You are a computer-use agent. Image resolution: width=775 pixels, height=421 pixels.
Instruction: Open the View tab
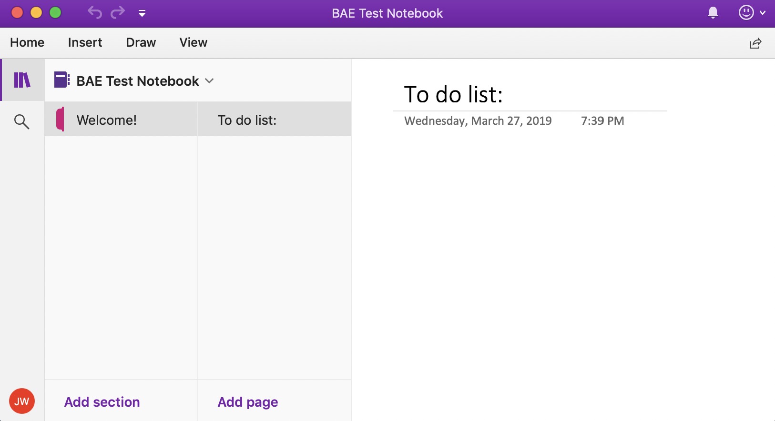(193, 42)
